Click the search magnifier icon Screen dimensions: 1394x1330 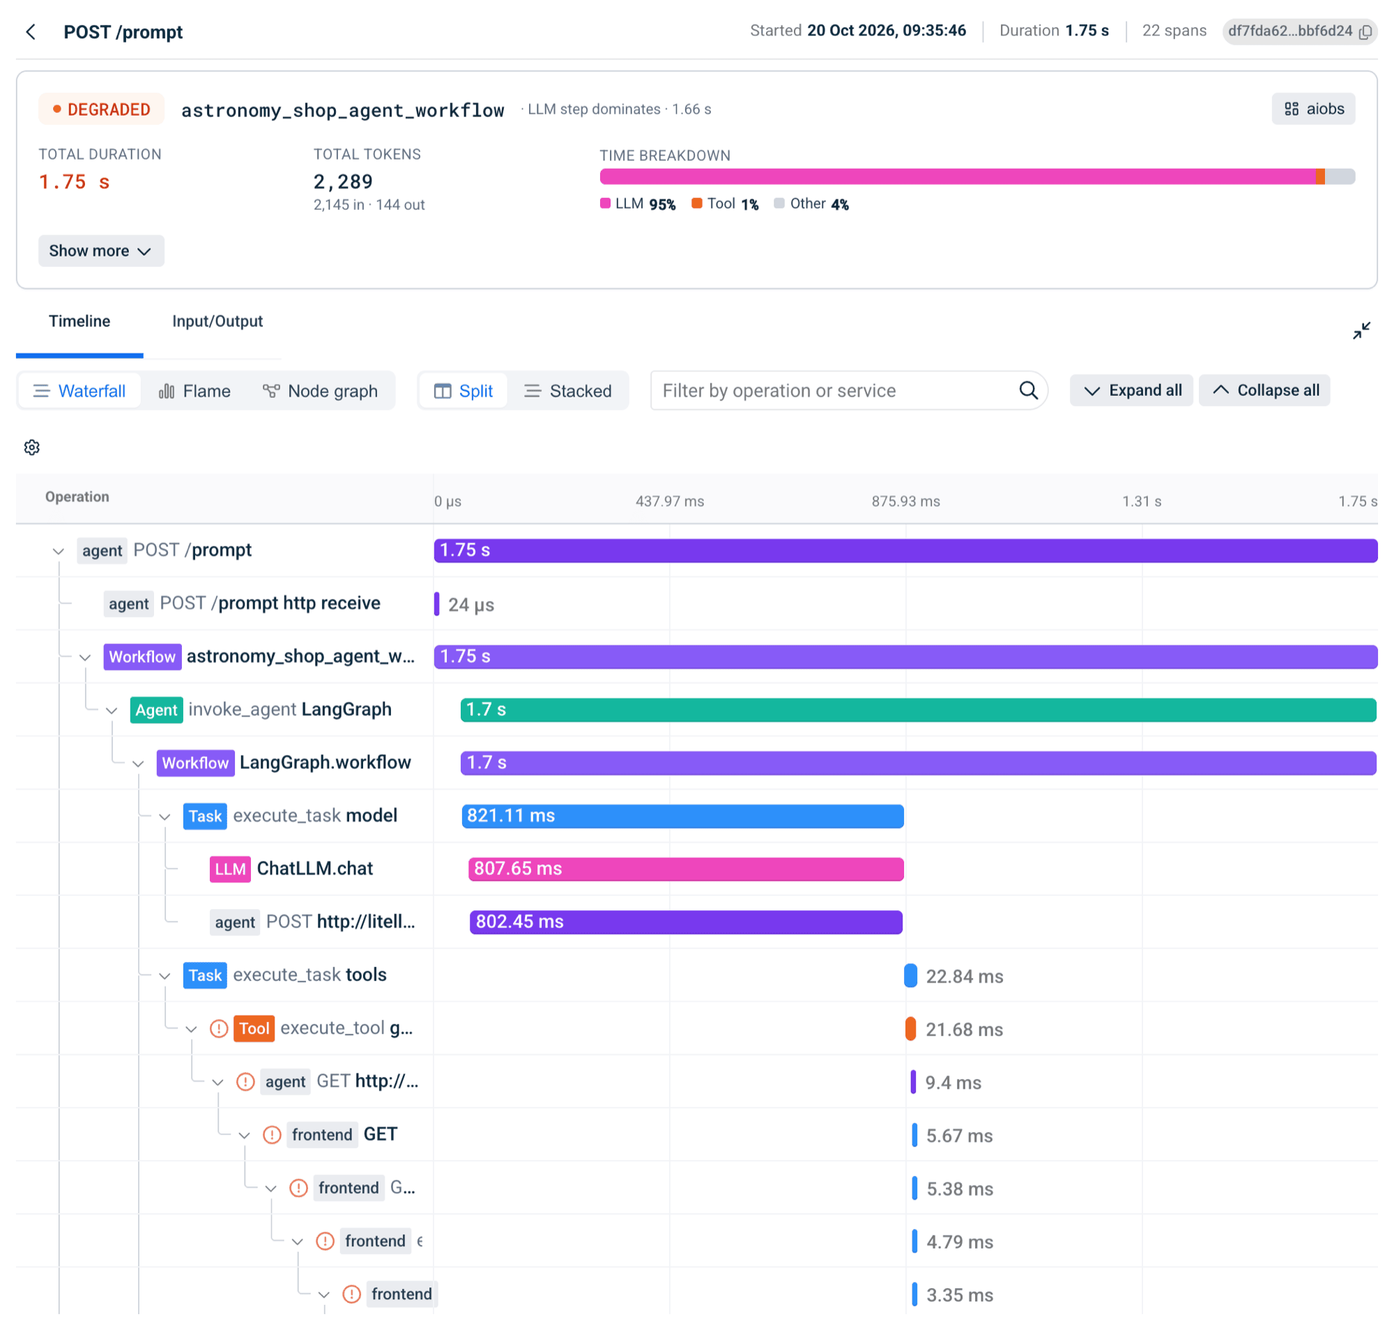click(x=1028, y=390)
